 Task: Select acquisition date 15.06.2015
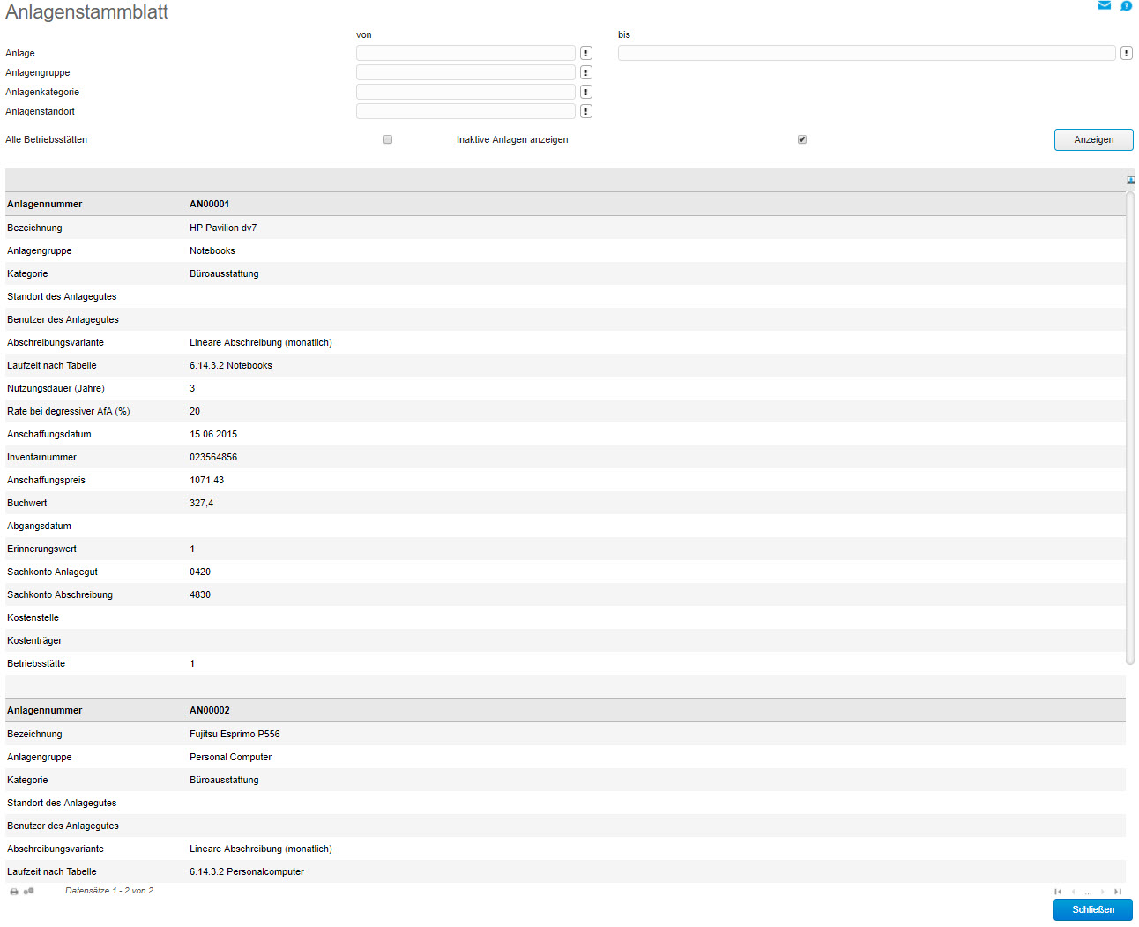(x=213, y=434)
